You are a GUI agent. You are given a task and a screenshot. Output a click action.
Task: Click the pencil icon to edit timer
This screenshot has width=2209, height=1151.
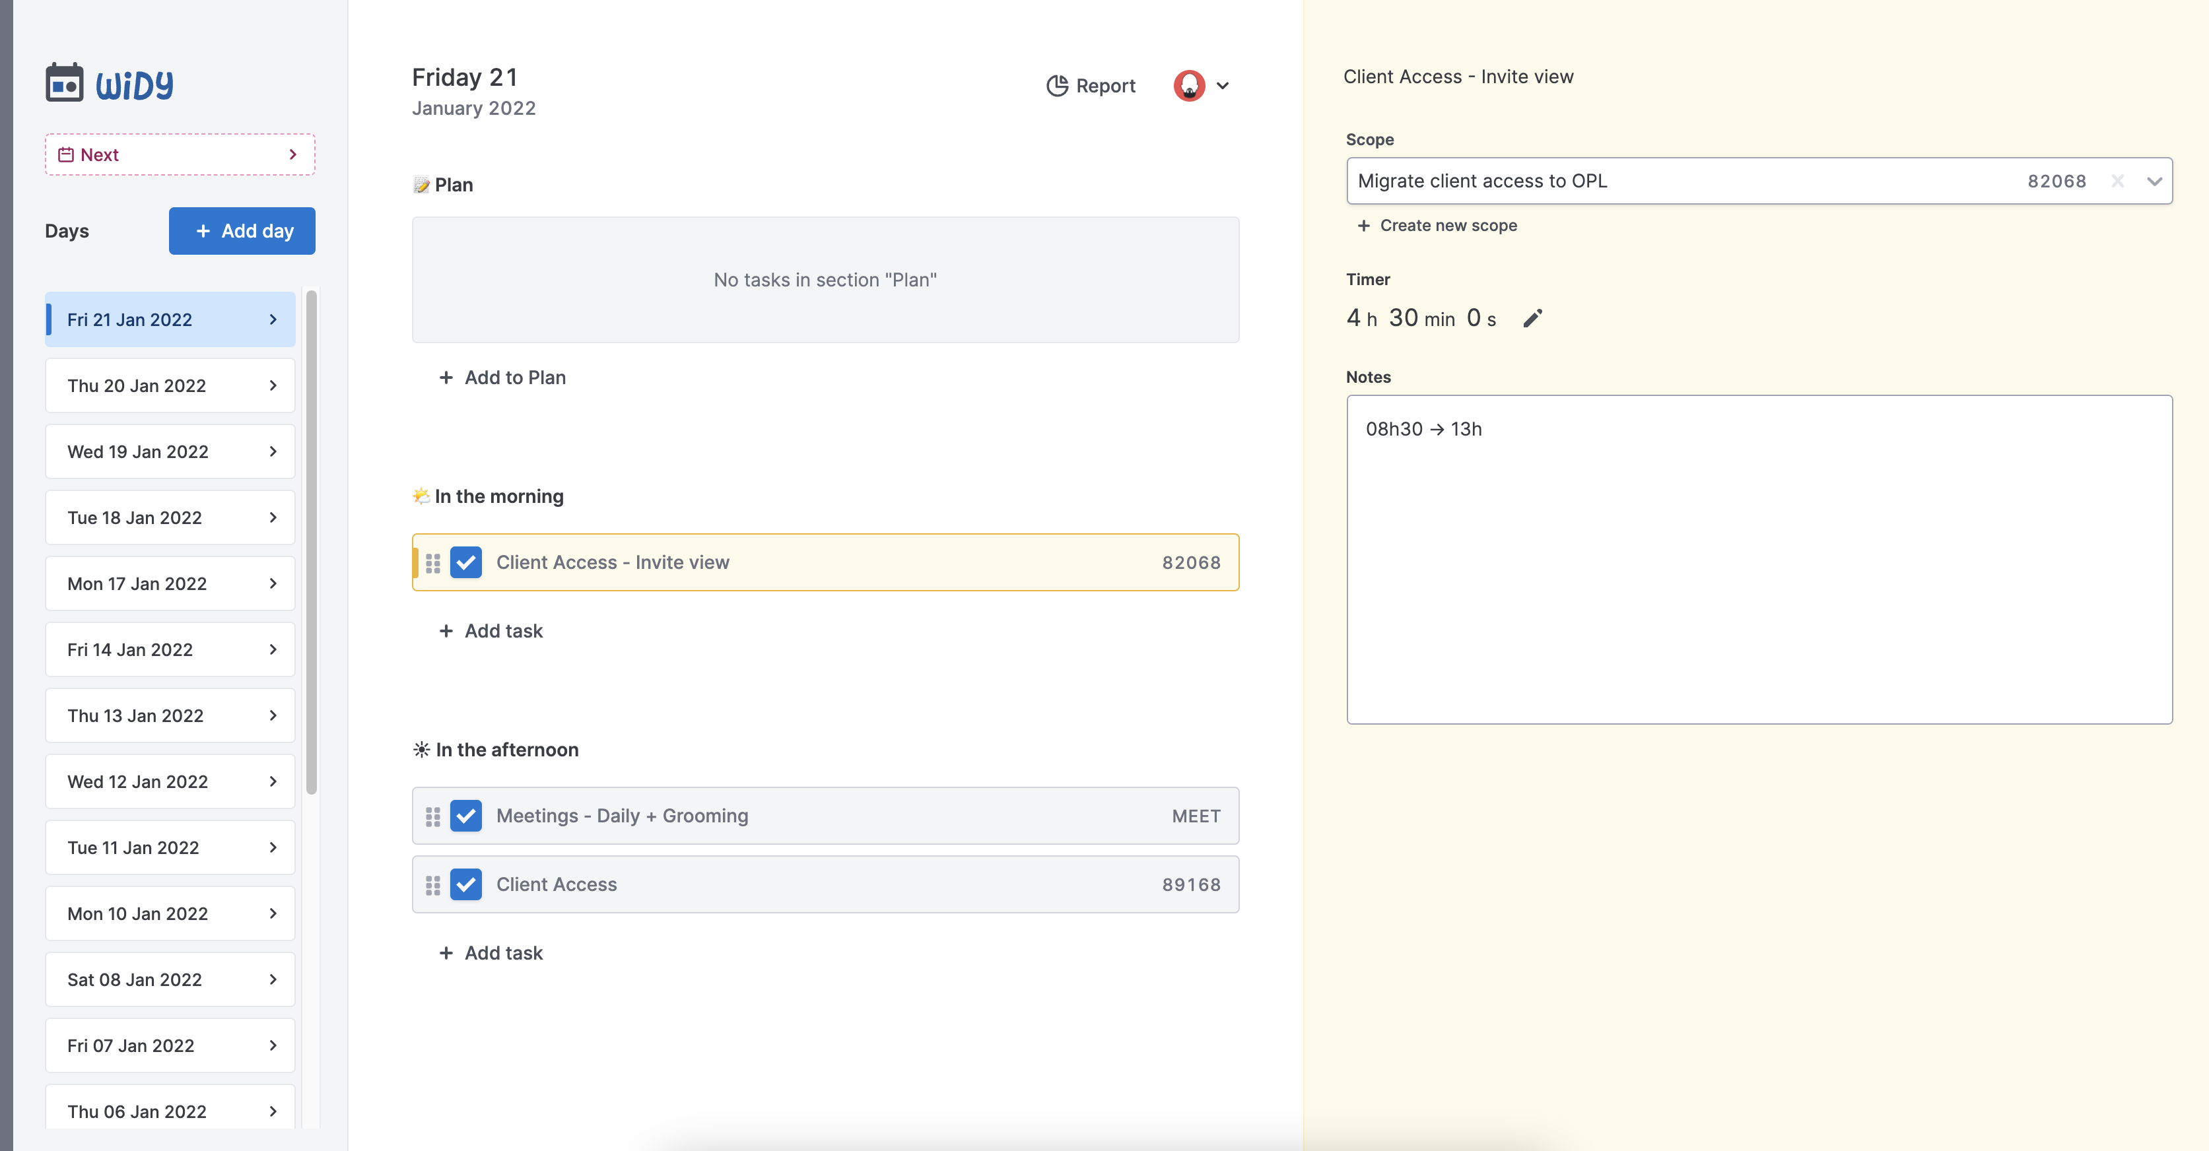[1532, 319]
